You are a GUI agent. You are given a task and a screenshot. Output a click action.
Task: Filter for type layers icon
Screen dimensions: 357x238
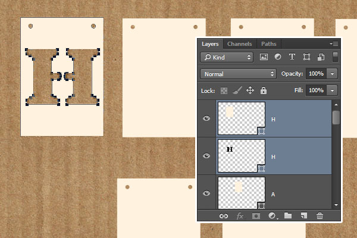click(x=292, y=57)
